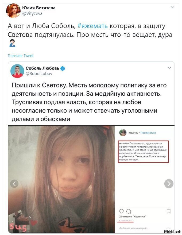The image size is (182, 235).
Task: Open msvetov Instagram avatar
Action: click(x=123, y=133)
